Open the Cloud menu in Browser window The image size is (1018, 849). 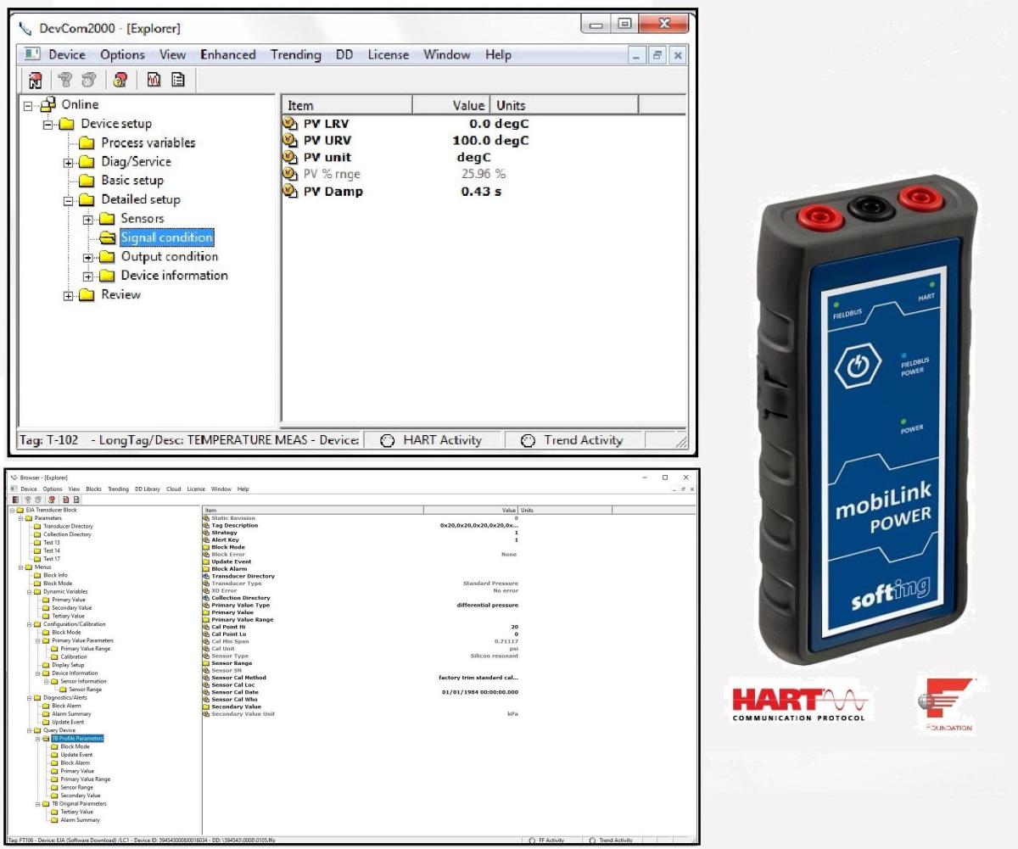(173, 489)
